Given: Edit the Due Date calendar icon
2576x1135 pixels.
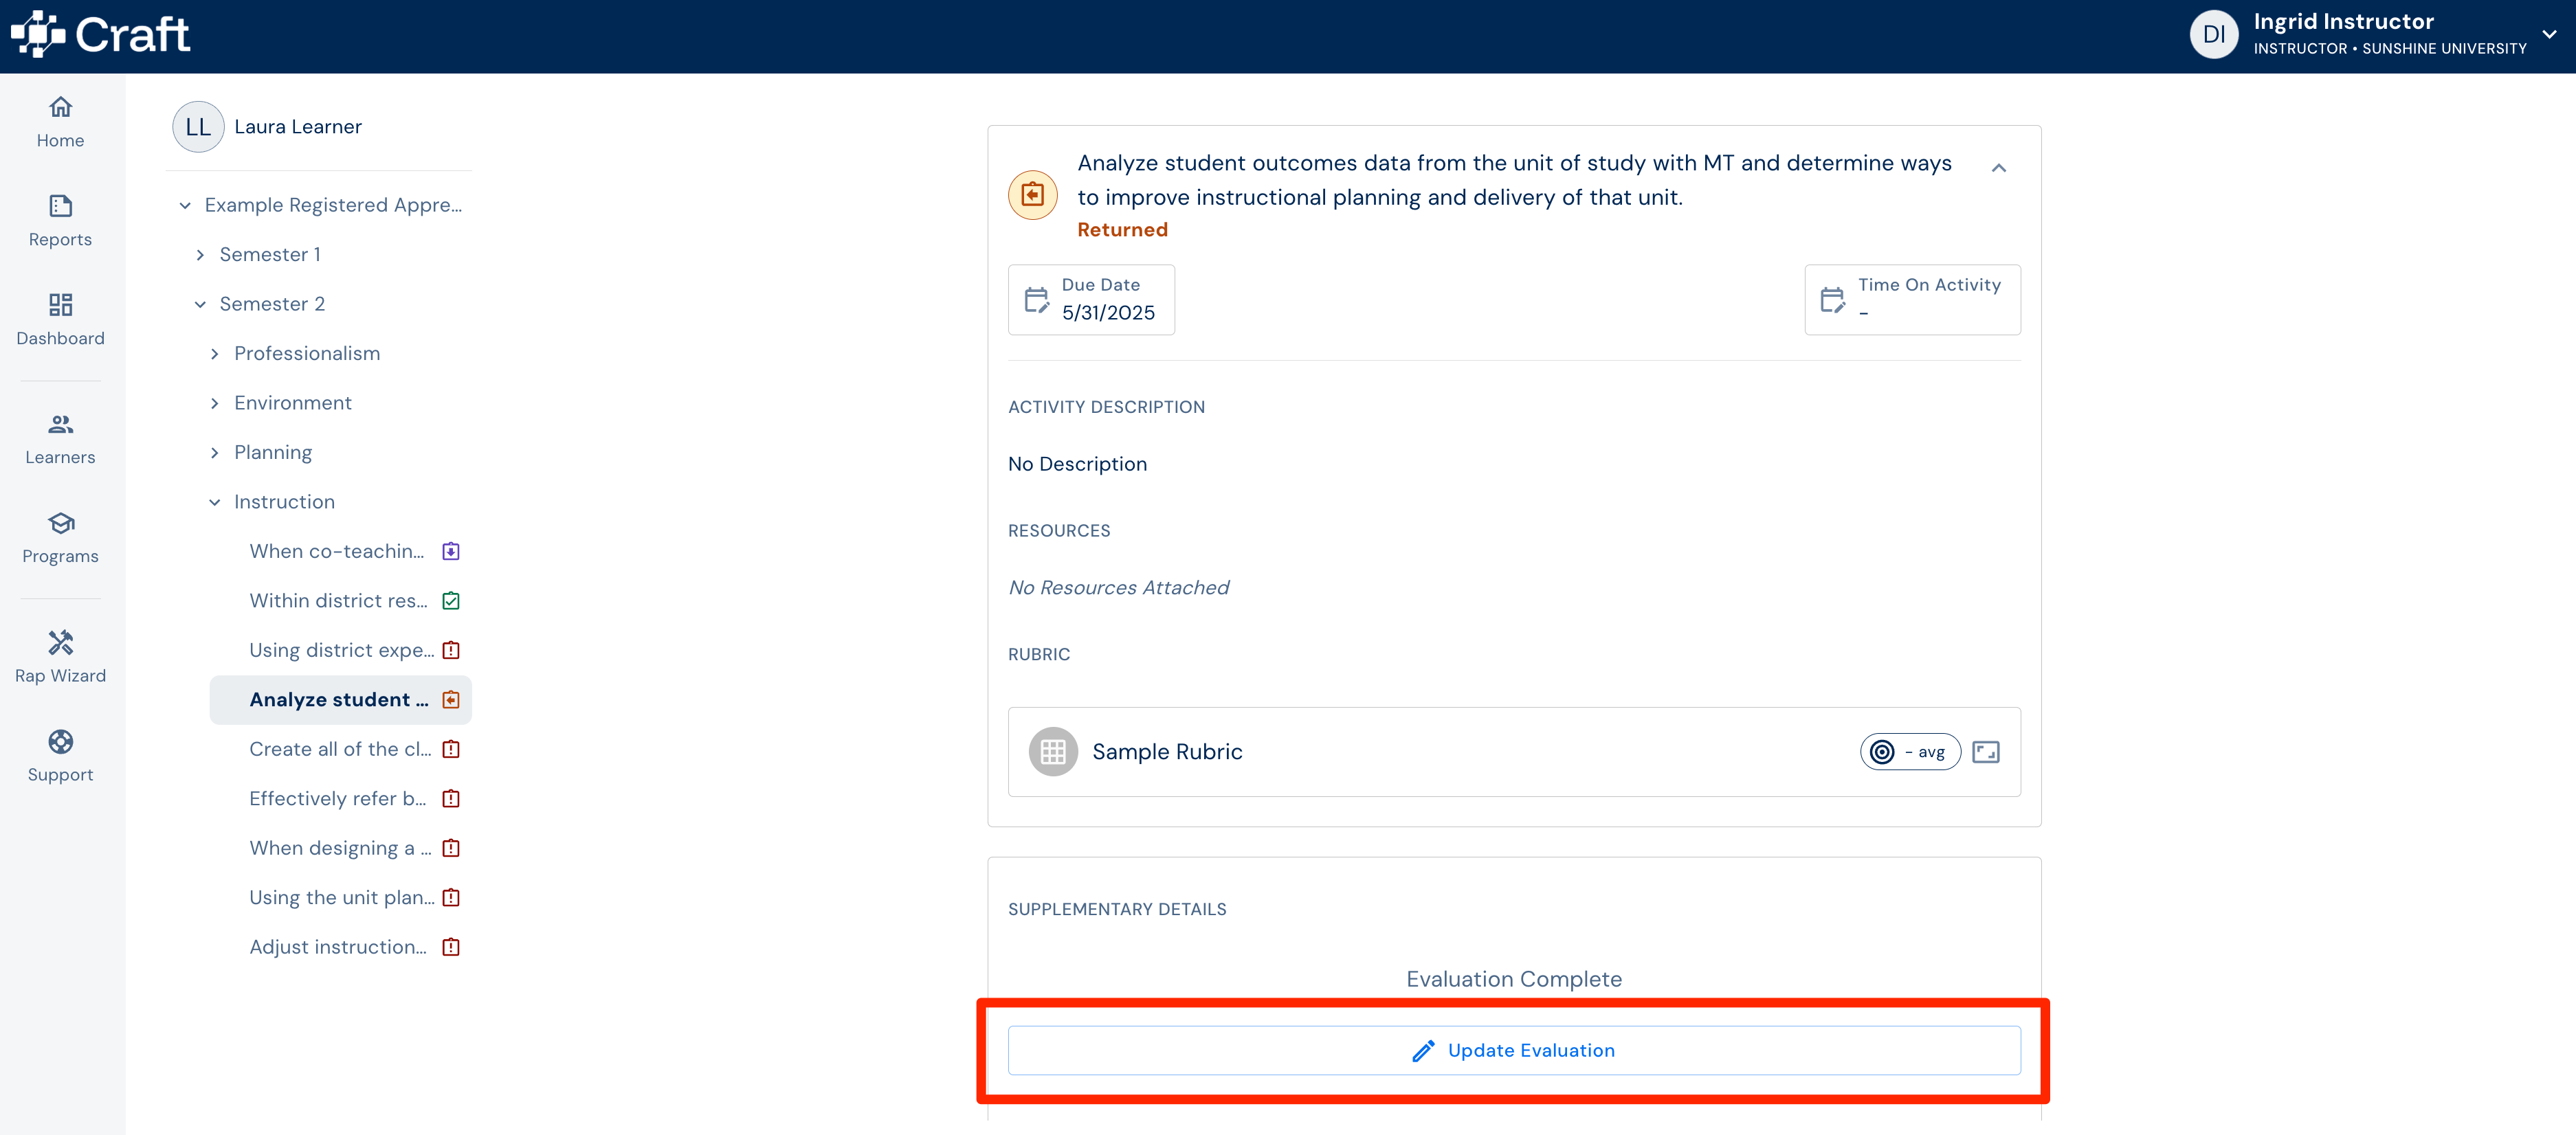Looking at the screenshot, I should coord(1036,300).
